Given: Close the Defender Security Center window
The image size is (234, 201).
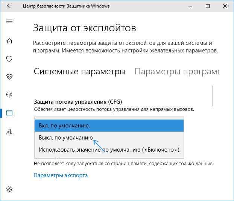Looking at the screenshot, I should pyautogui.click(x=225, y=6).
